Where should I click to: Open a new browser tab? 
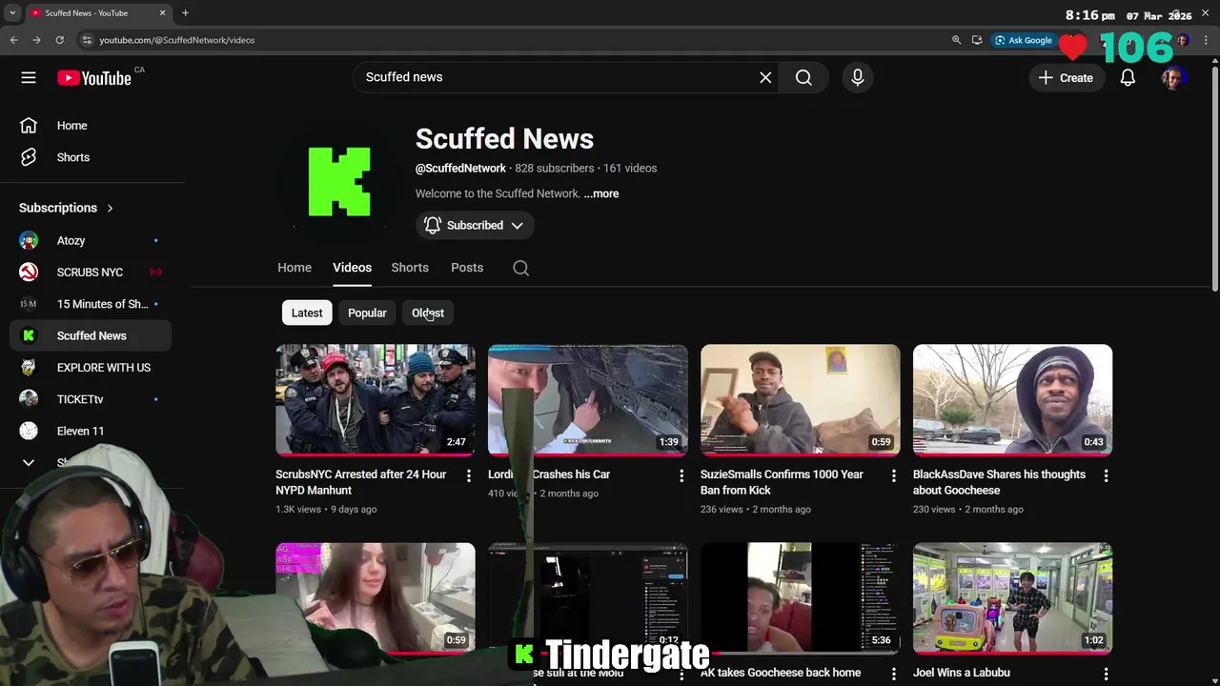[185, 13]
